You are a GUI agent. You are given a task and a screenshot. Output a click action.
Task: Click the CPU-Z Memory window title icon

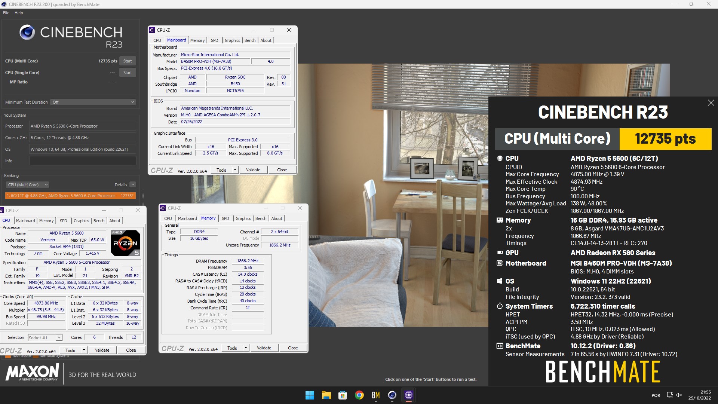coord(163,208)
